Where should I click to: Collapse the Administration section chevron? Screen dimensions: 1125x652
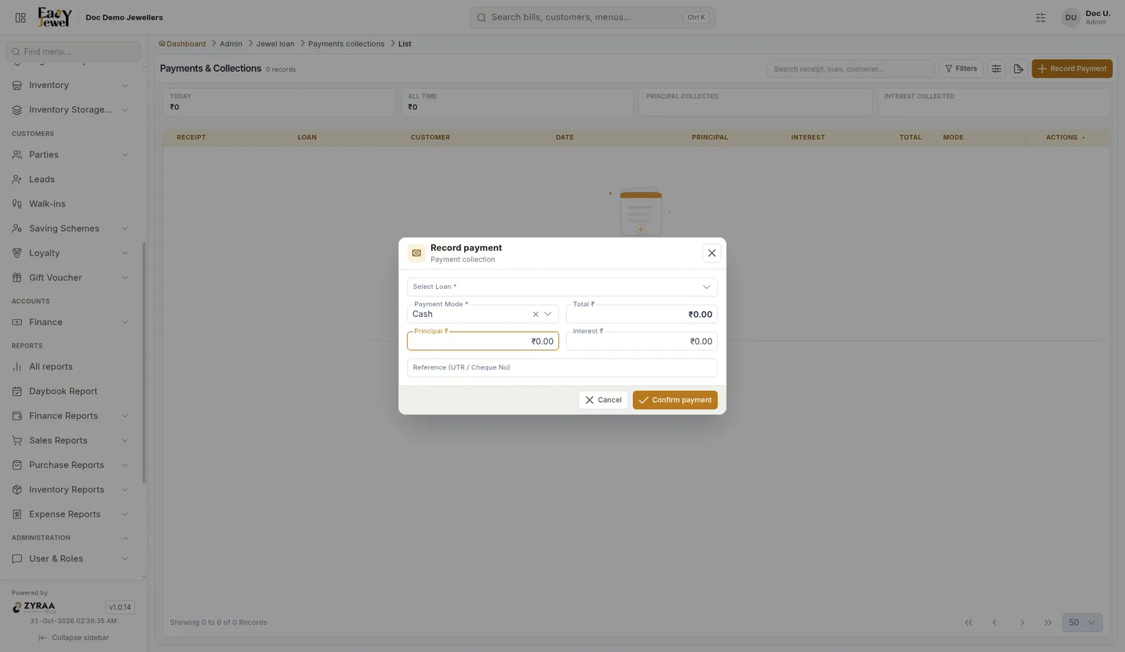click(125, 538)
